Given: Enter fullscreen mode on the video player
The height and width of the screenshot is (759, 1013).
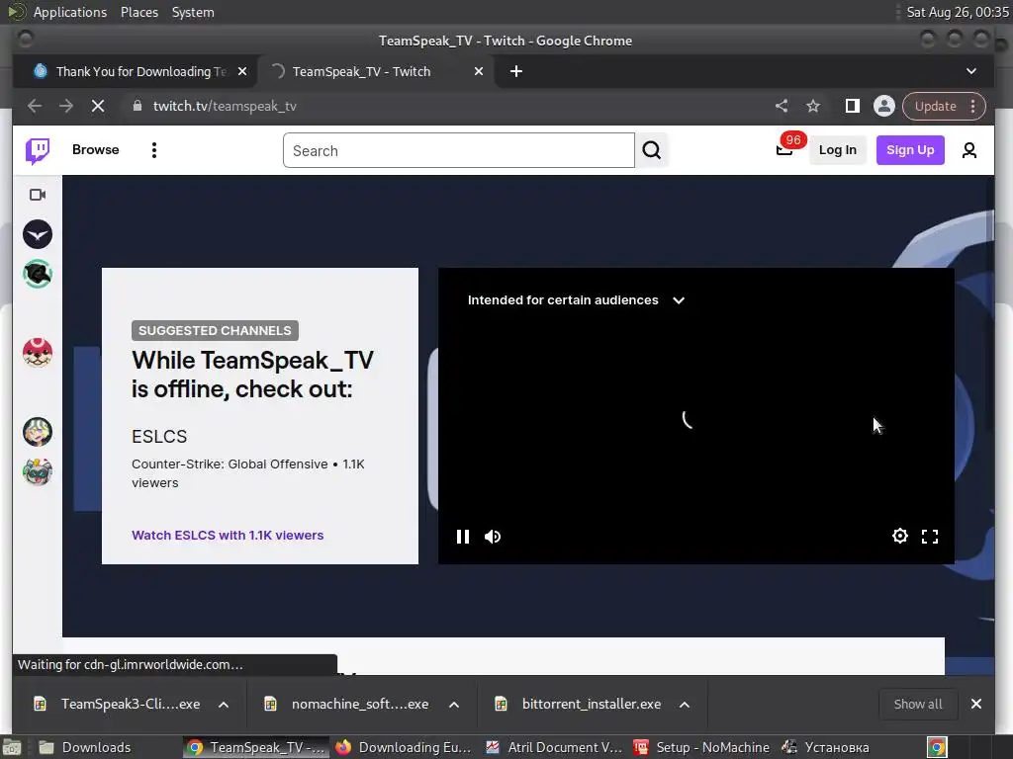Looking at the screenshot, I should pos(930,537).
